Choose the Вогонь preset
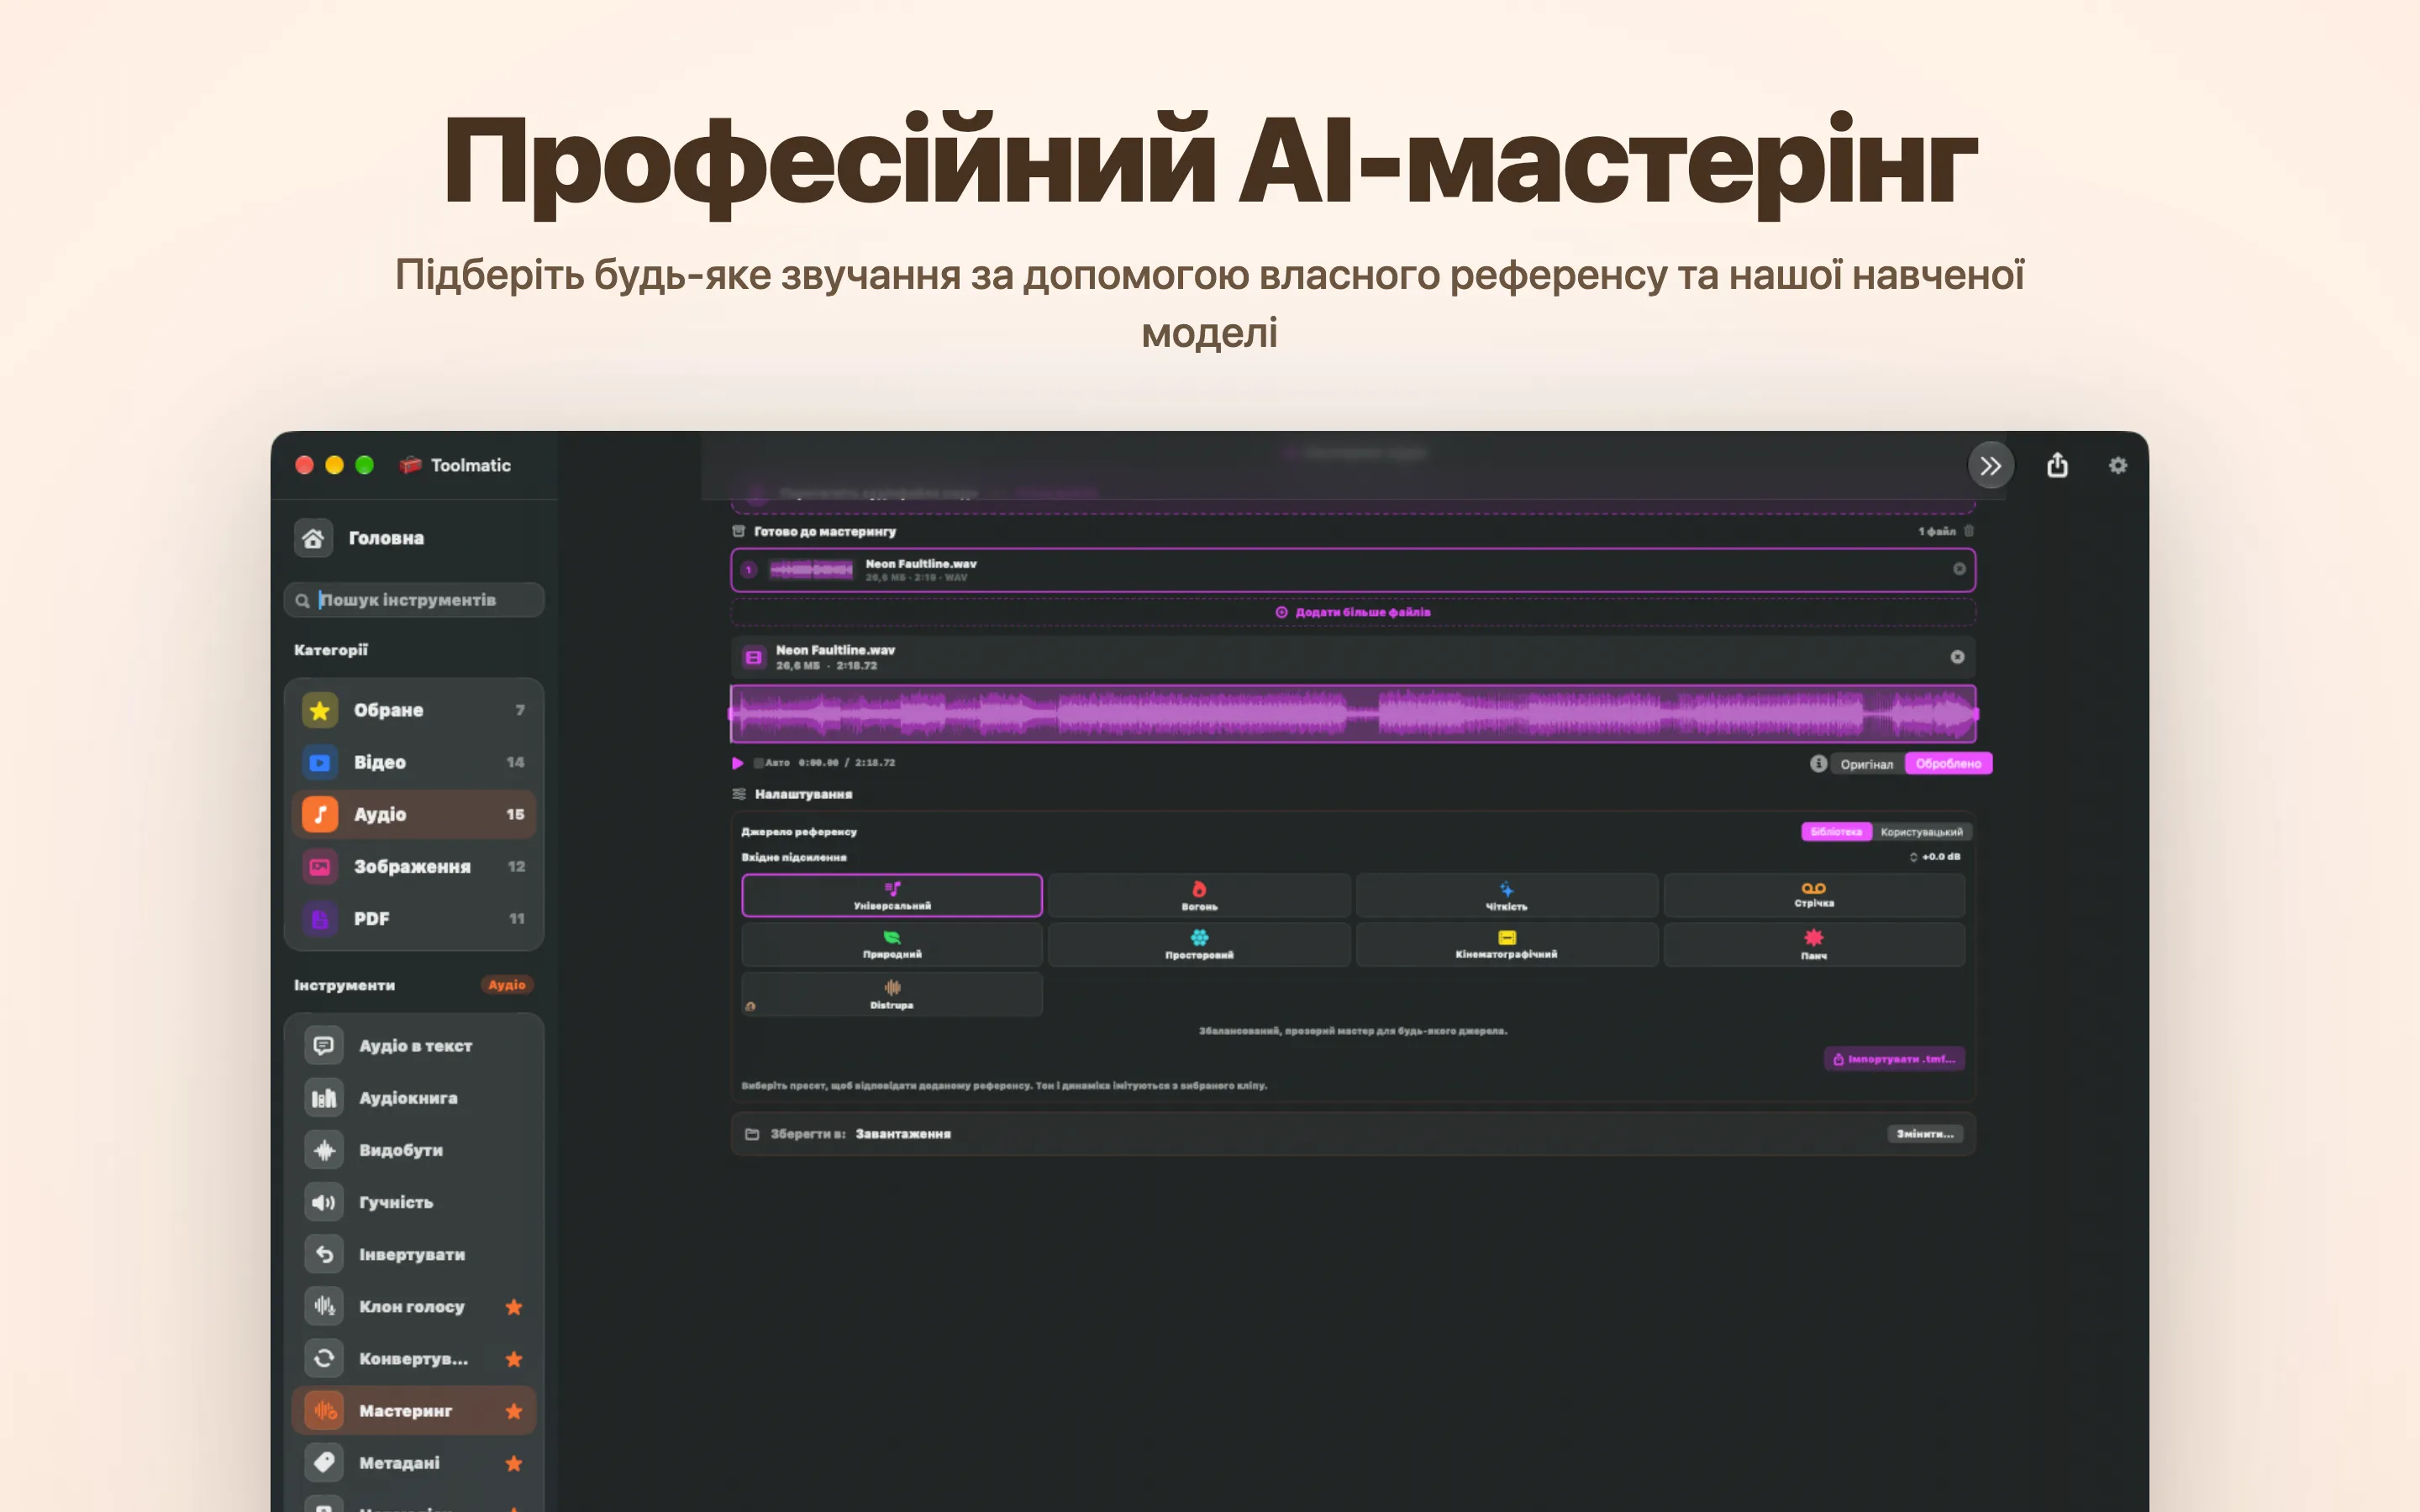The image size is (2420, 1512). coord(1199,895)
